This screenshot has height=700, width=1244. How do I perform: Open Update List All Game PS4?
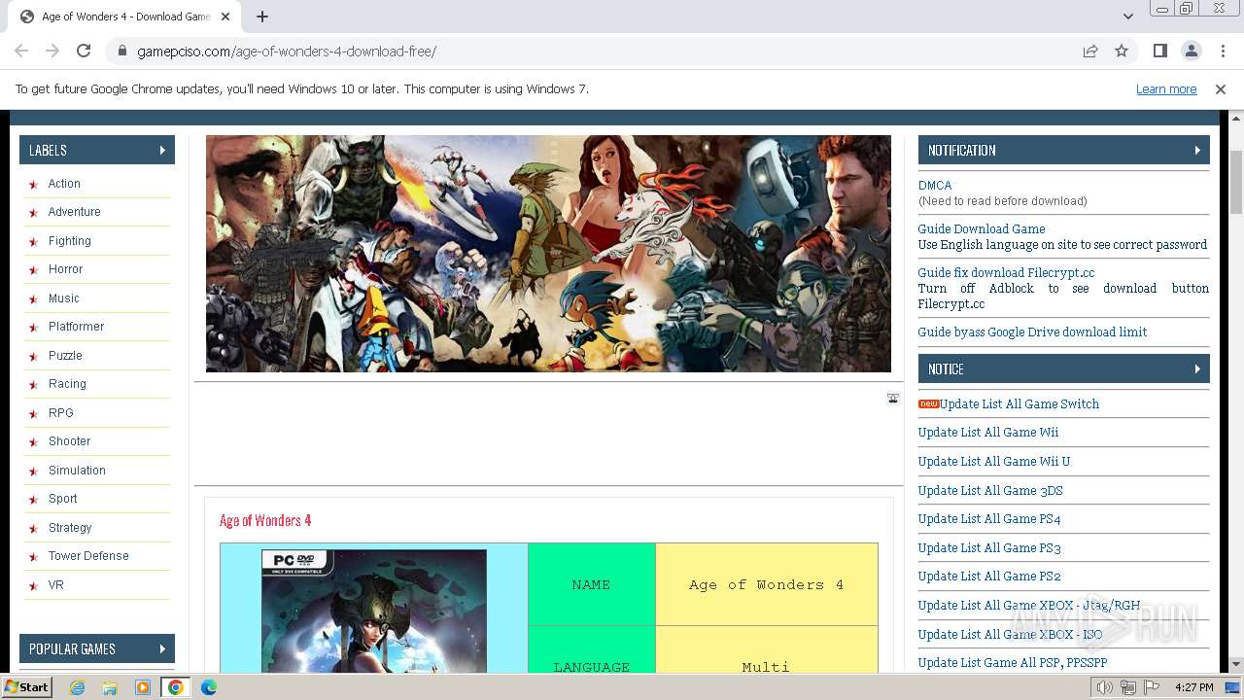(989, 518)
